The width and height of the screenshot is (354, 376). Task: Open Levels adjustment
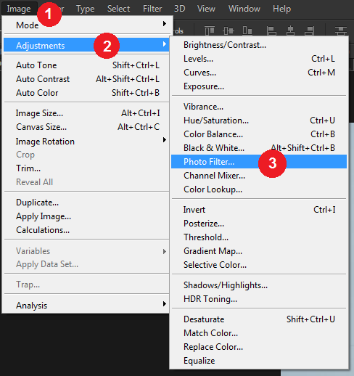point(259,59)
